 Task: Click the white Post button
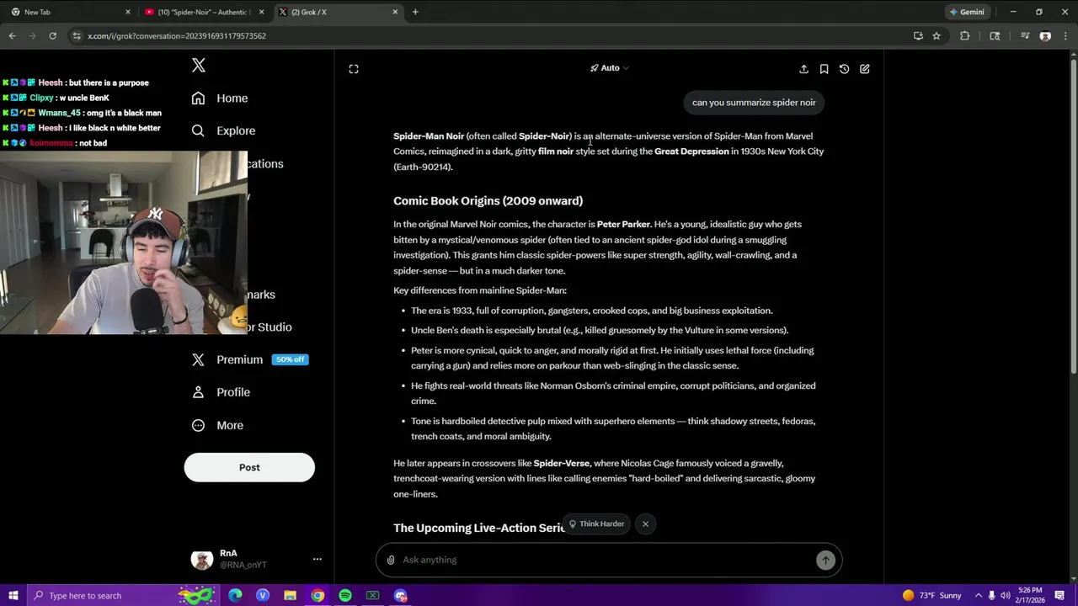249,467
